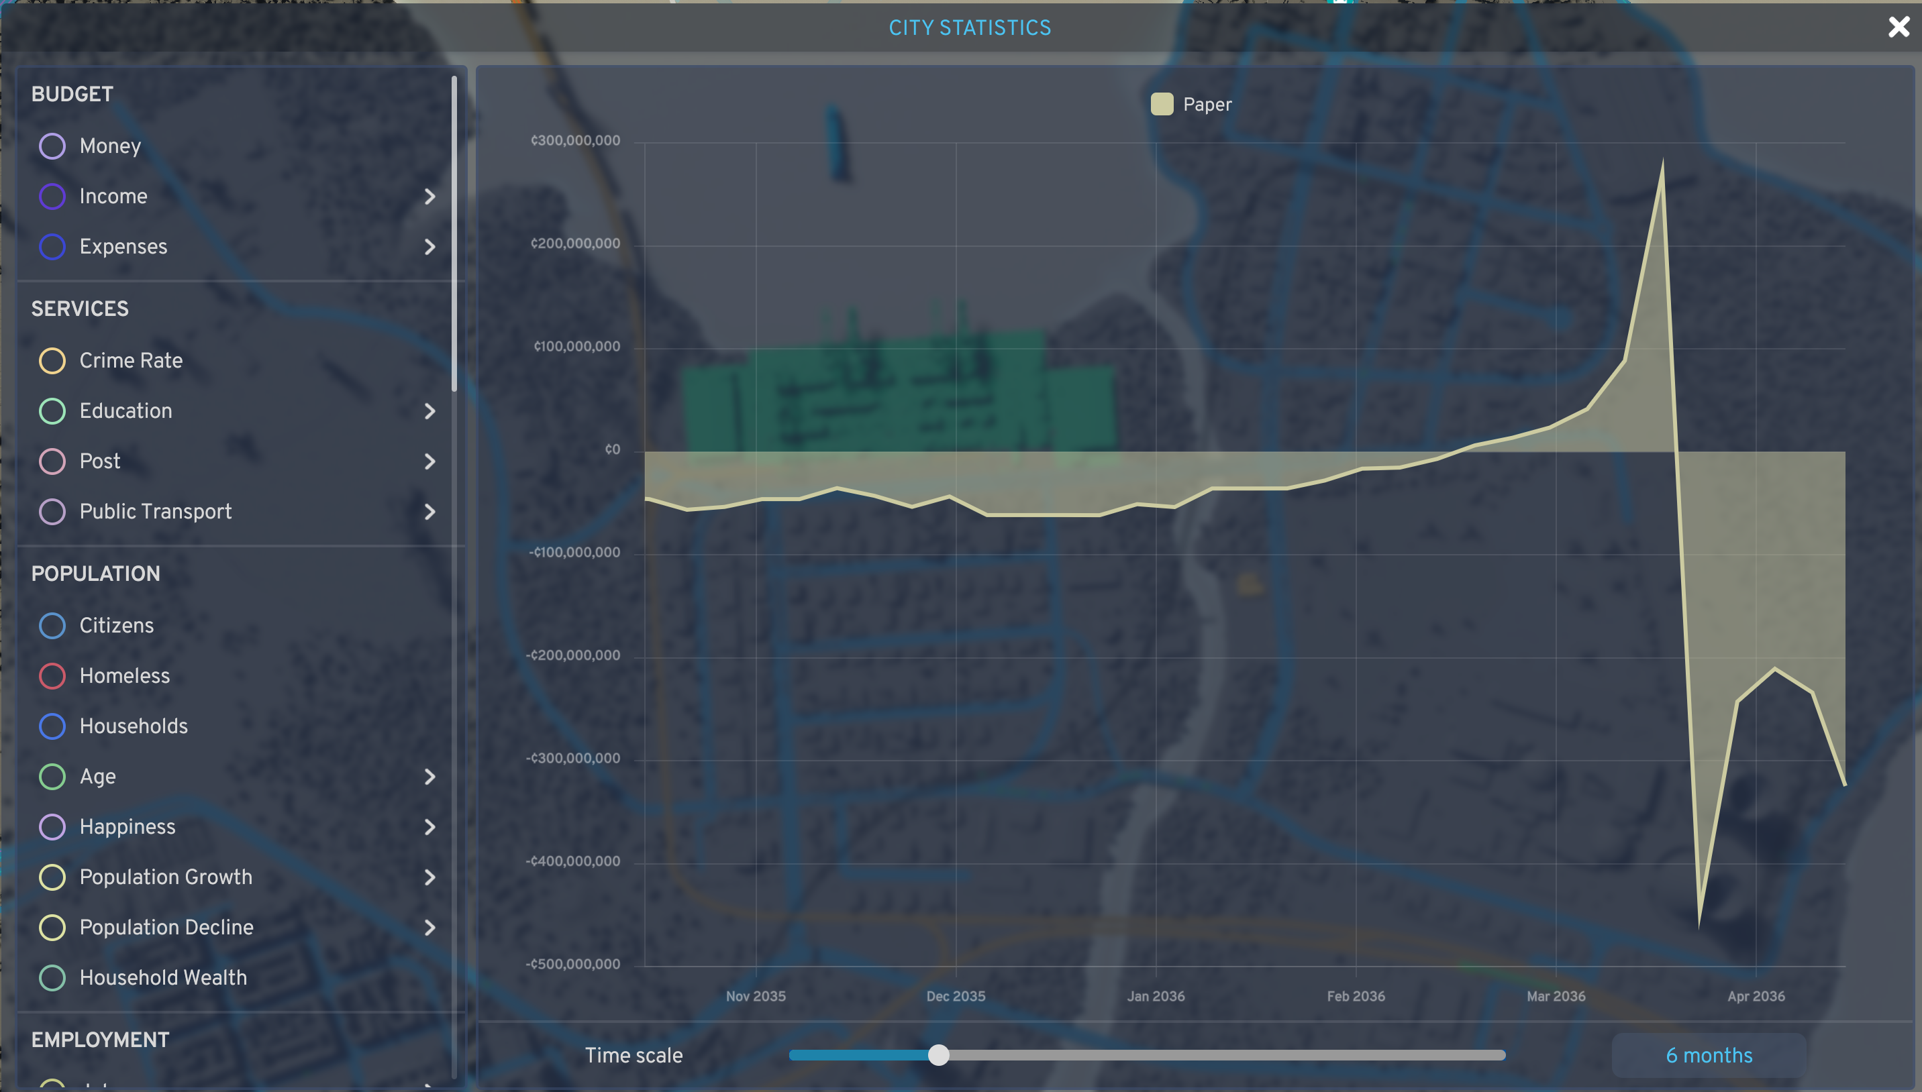
Task: Toggle the Expenses statistic circle
Action: coord(52,247)
